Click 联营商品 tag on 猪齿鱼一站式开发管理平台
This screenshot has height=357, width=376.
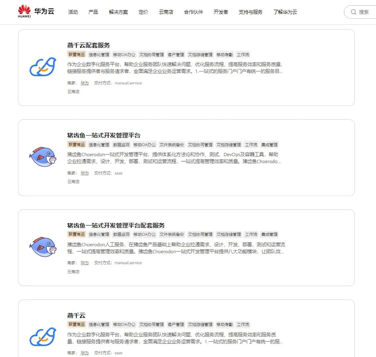76,145
